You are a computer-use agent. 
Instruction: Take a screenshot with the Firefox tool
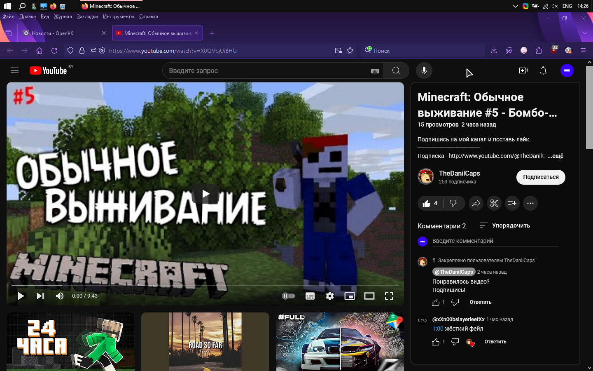point(509,51)
